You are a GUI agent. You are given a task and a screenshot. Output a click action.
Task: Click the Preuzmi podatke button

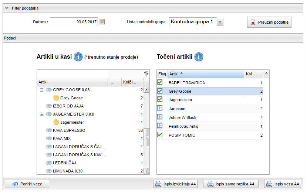click(269, 22)
